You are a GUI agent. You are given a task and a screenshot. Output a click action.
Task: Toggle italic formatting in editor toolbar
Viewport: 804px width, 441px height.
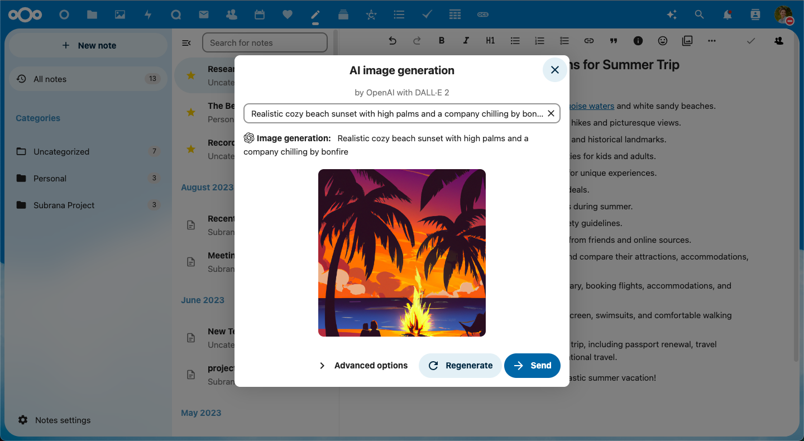coord(466,41)
